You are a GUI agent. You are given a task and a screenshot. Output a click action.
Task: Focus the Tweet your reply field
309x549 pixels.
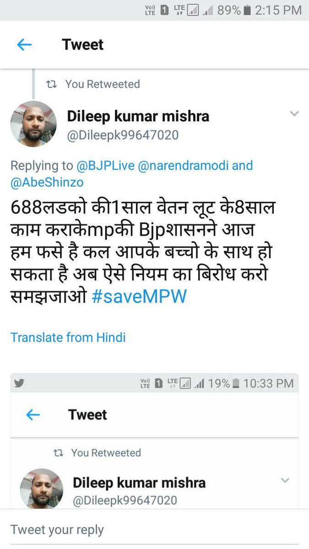click(x=154, y=530)
